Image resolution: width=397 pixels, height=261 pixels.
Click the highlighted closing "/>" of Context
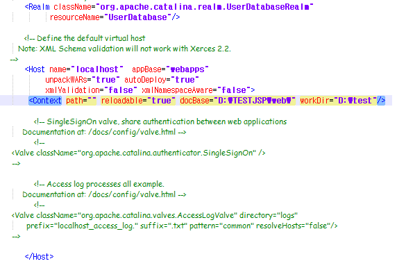tap(381, 101)
